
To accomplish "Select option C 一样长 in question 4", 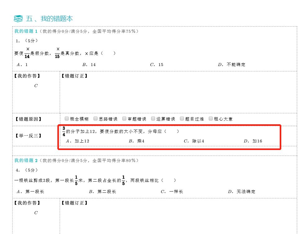I will tap(172, 192).
